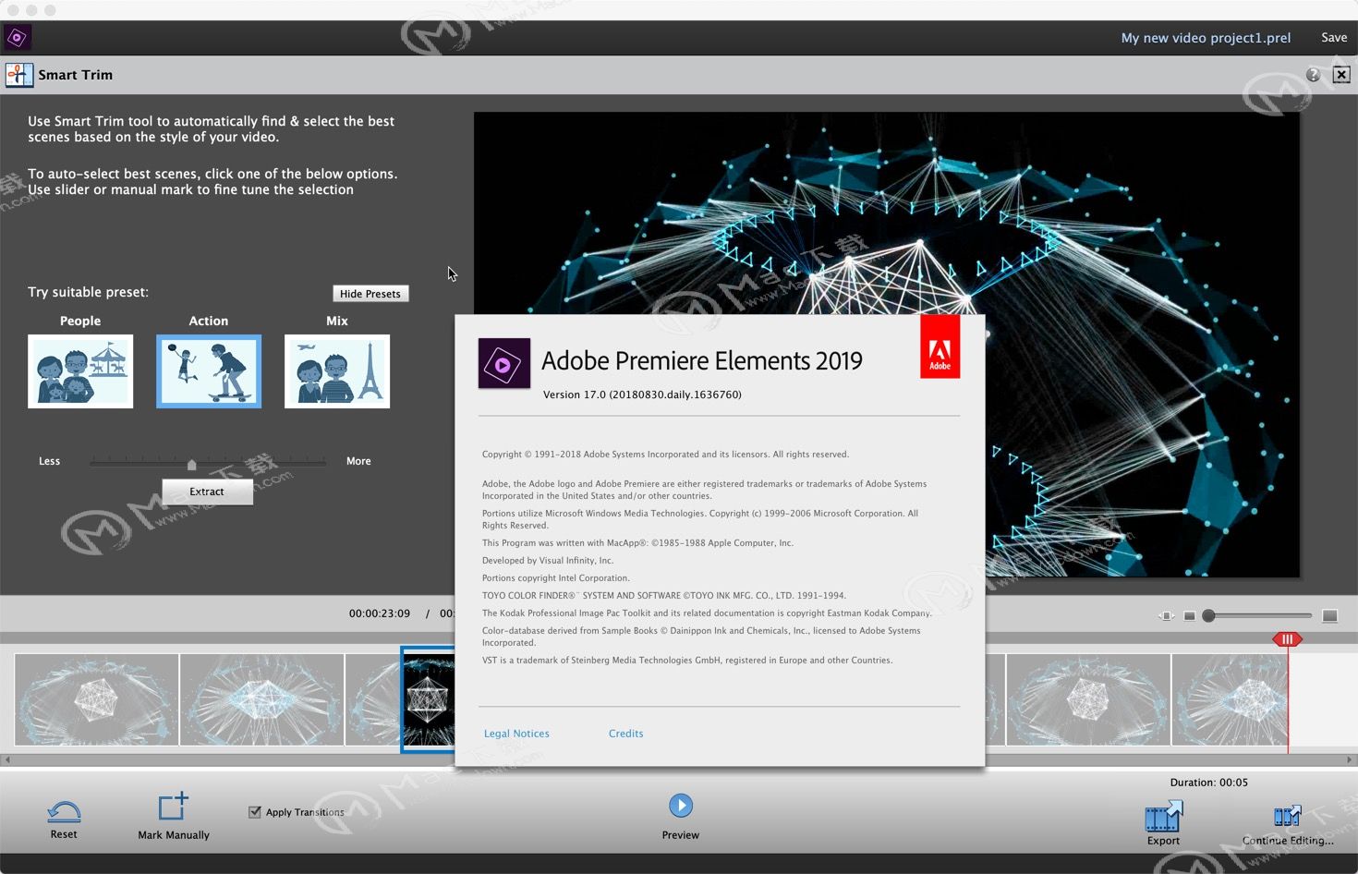Click the fit-to-timeline zoom icon
Viewport: 1358px width, 874px height.
[x=1166, y=616]
